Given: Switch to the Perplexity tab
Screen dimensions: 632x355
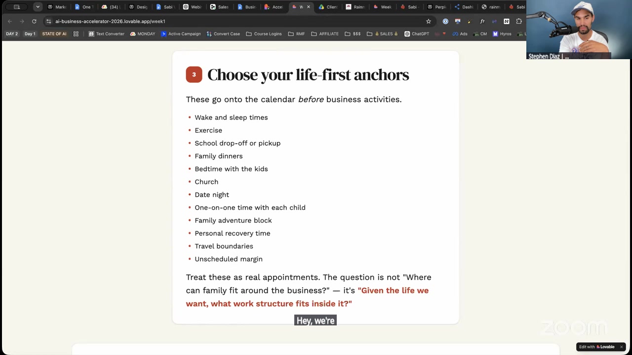Looking at the screenshot, I should 436,7.
